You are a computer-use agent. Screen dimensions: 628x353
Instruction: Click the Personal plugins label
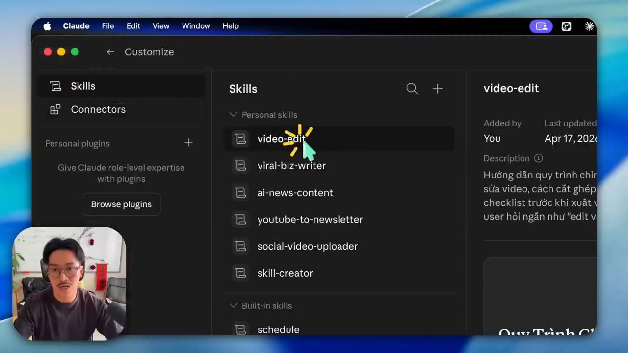coord(78,143)
